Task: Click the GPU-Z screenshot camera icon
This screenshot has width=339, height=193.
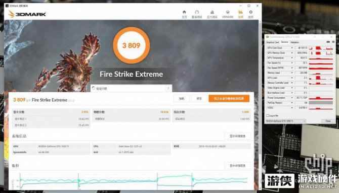Action: point(328,42)
